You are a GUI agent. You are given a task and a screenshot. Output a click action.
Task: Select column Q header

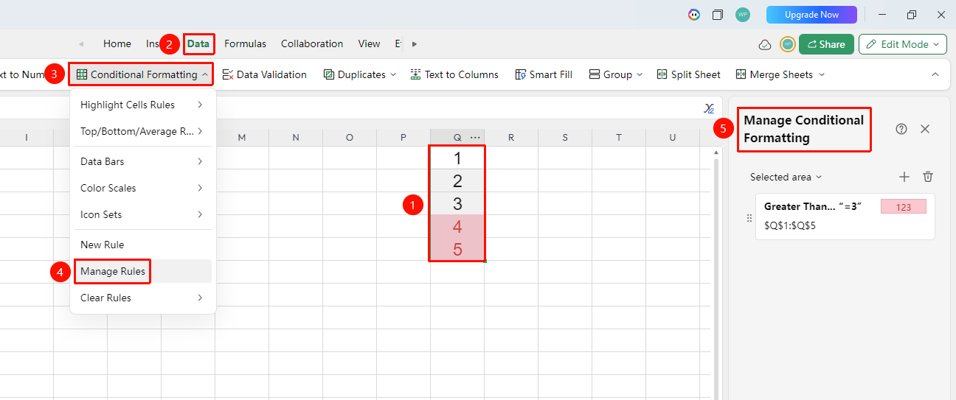click(x=457, y=137)
